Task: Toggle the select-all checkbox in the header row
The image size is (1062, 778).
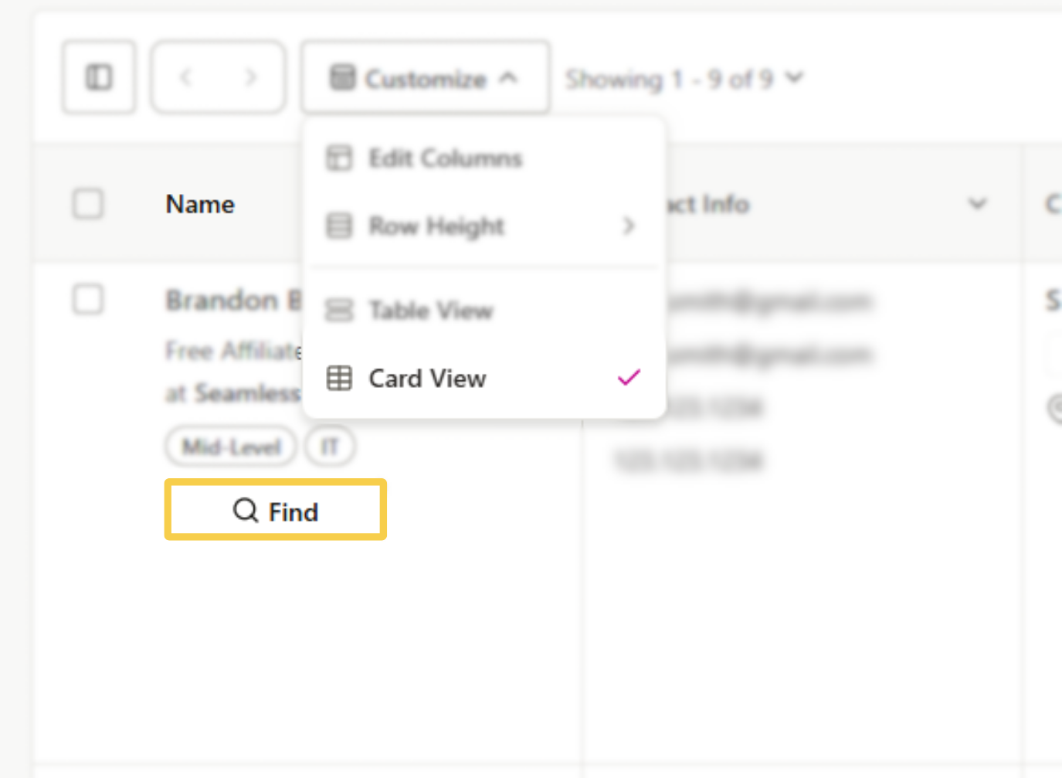Action: [x=87, y=203]
